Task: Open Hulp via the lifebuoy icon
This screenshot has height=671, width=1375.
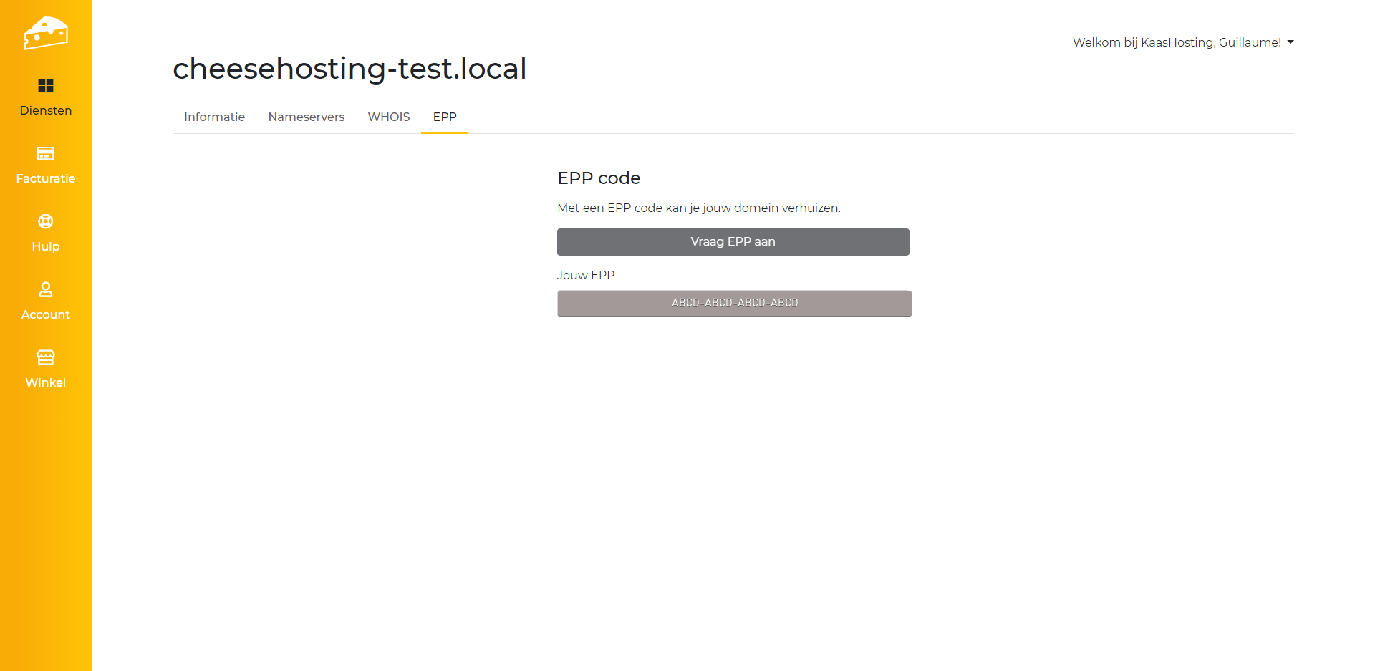Action: pos(46,221)
